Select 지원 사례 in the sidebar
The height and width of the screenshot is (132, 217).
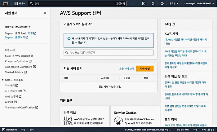coord(10,50)
